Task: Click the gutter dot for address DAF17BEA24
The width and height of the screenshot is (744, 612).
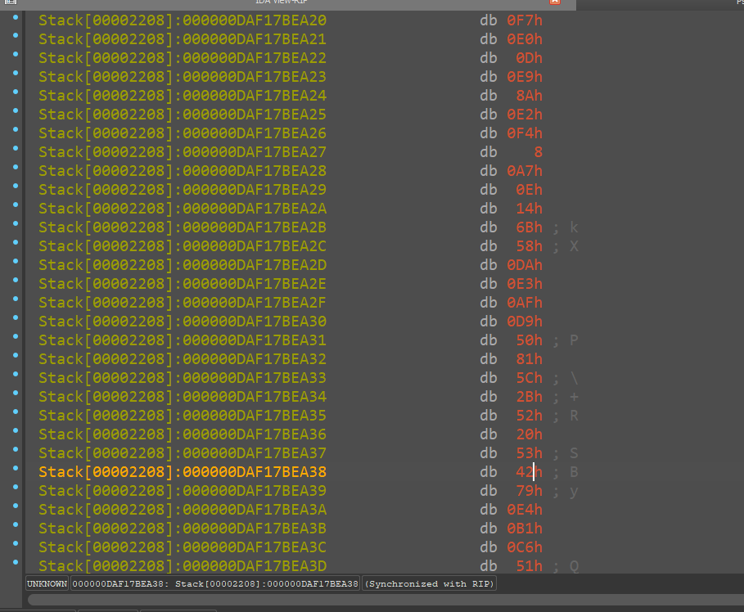Action: click(x=16, y=93)
